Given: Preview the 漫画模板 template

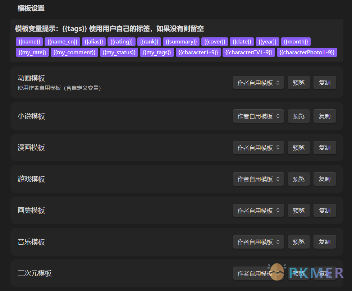Looking at the screenshot, I should [298, 148].
